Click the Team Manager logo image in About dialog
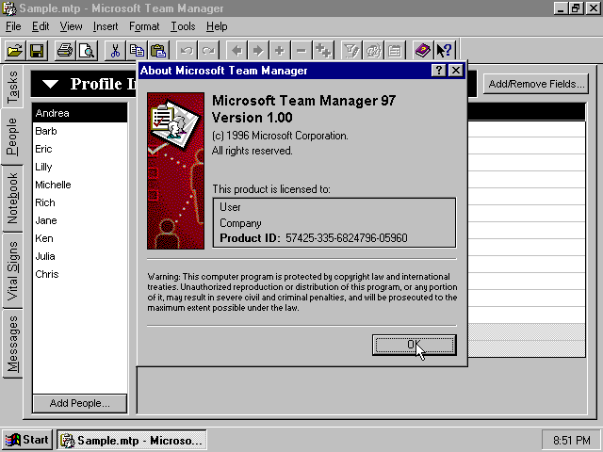 click(x=176, y=170)
